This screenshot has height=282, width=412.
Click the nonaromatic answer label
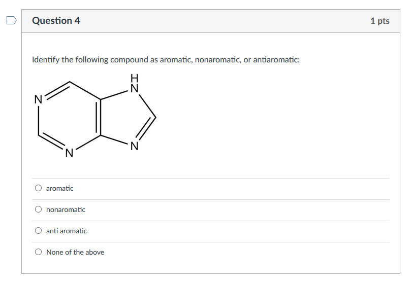(66, 209)
